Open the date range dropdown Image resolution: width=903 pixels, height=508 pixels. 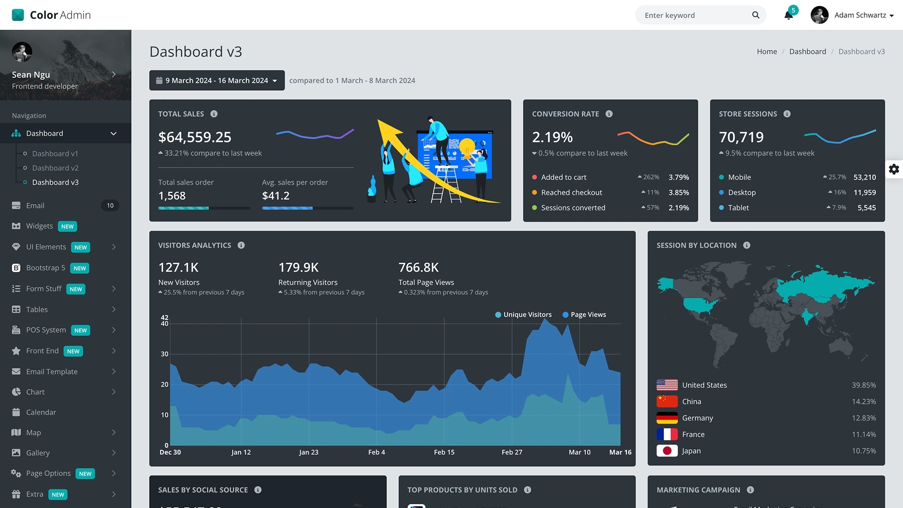[x=217, y=80]
